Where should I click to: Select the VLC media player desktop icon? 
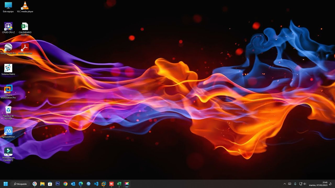click(x=25, y=7)
